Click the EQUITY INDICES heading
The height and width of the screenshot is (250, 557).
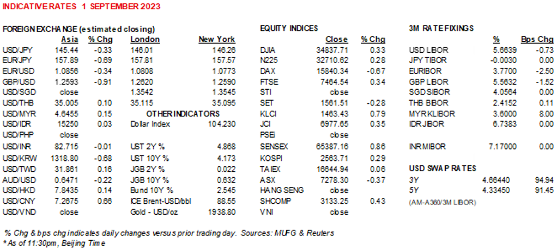(289, 28)
